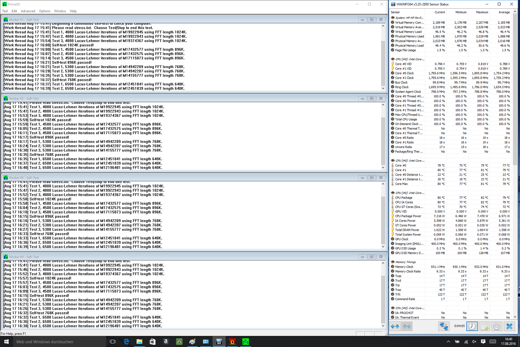Collapse the System: HP HP Pavili... sensor group
This screenshot has height=347, width=520.
coord(393,18)
